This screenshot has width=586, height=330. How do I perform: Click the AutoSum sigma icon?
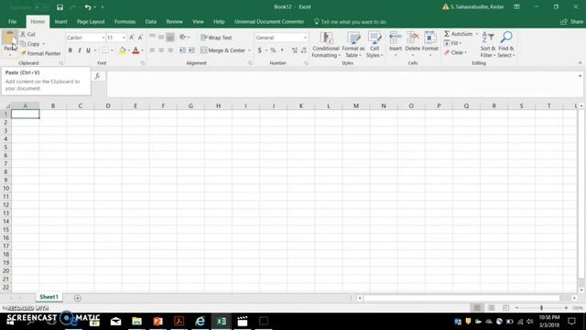tap(447, 34)
